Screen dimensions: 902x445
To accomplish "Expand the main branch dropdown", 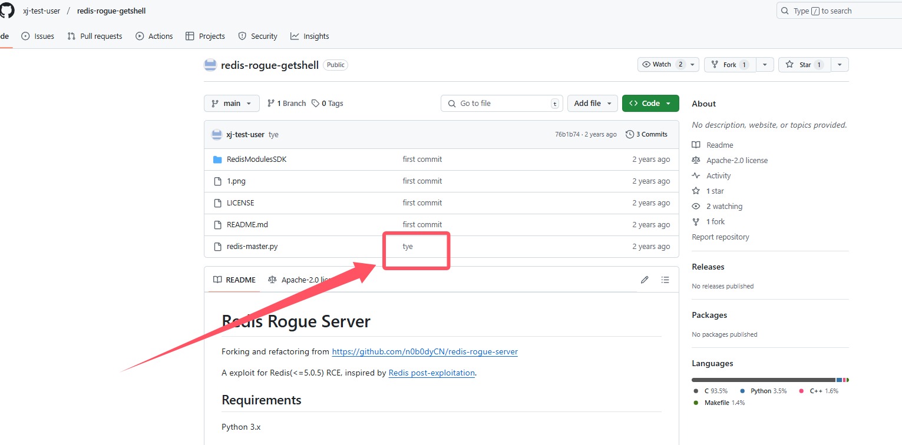I will tap(232, 103).
